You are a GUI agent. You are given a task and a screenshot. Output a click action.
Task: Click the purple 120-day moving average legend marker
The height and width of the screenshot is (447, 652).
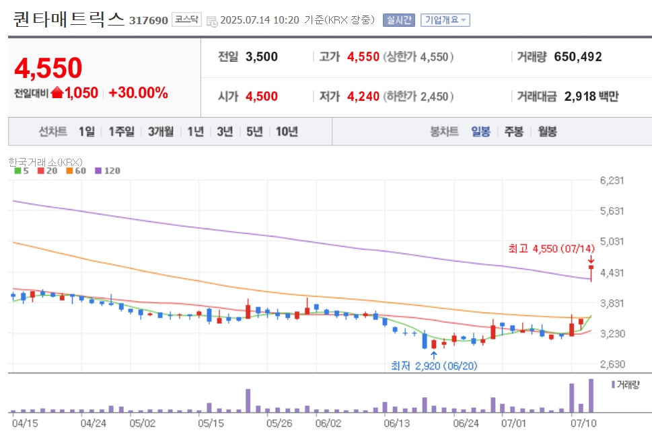point(98,171)
